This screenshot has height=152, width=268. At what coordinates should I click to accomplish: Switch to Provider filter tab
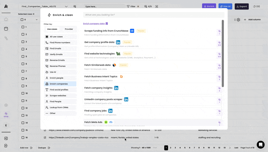(69, 29)
